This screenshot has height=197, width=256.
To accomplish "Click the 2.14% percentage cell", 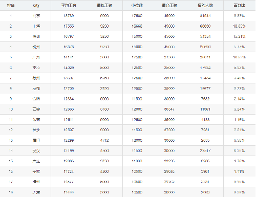I will [x=239, y=99].
